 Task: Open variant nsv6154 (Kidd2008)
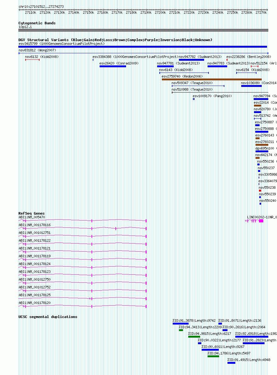(x=253, y=70)
